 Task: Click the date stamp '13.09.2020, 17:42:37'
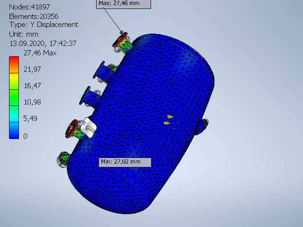pyautogui.click(x=43, y=44)
